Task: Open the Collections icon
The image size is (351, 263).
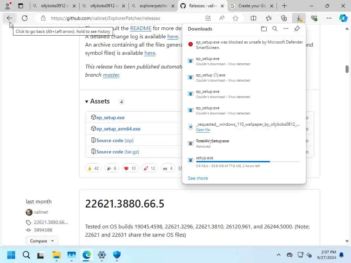Action: point(283,18)
